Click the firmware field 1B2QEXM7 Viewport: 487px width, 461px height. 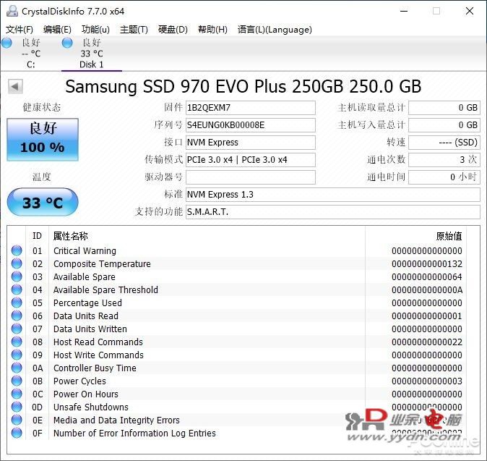251,108
